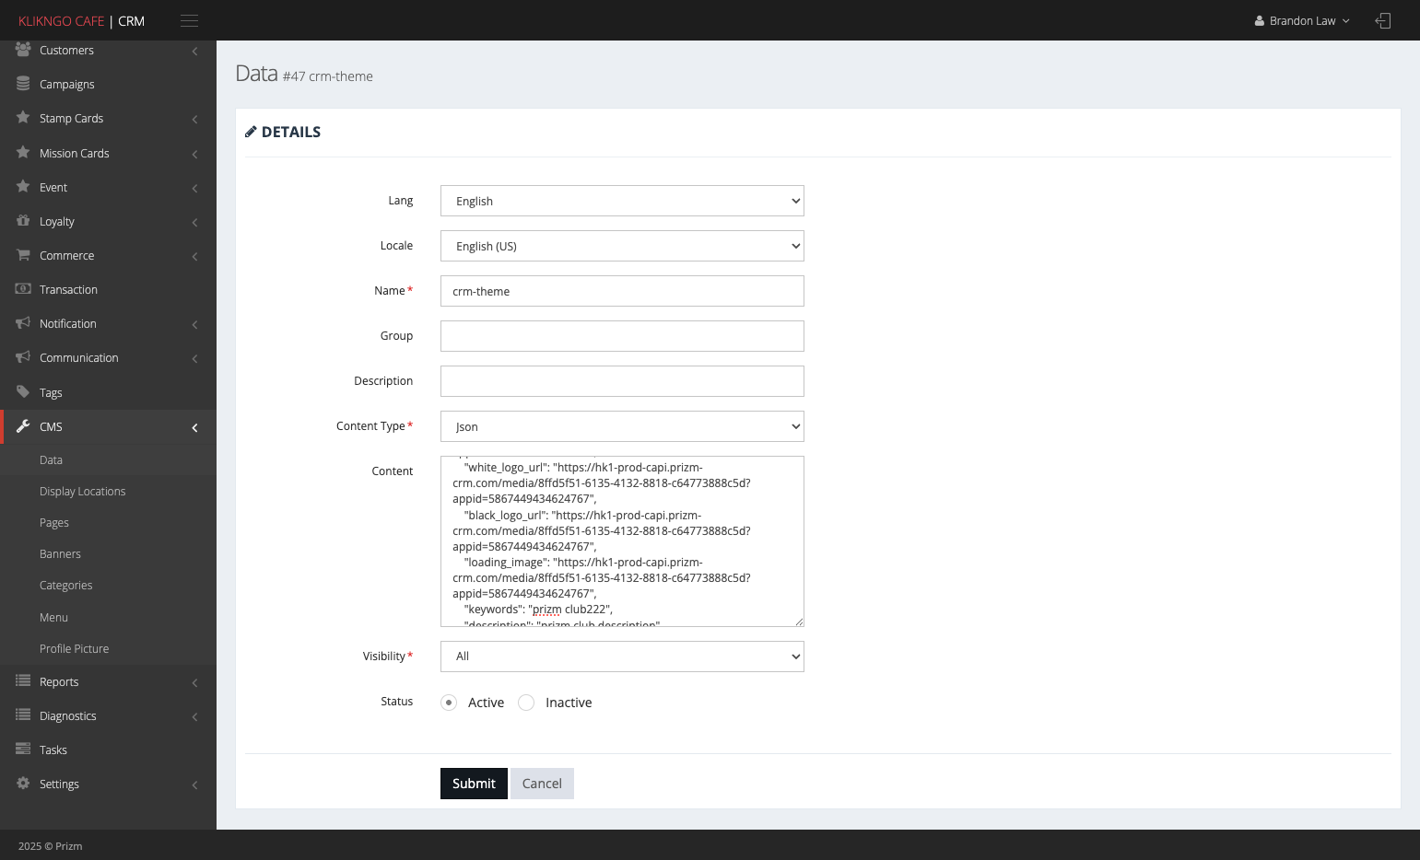Click the Commerce shopping cart icon

(x=23, y=255)
